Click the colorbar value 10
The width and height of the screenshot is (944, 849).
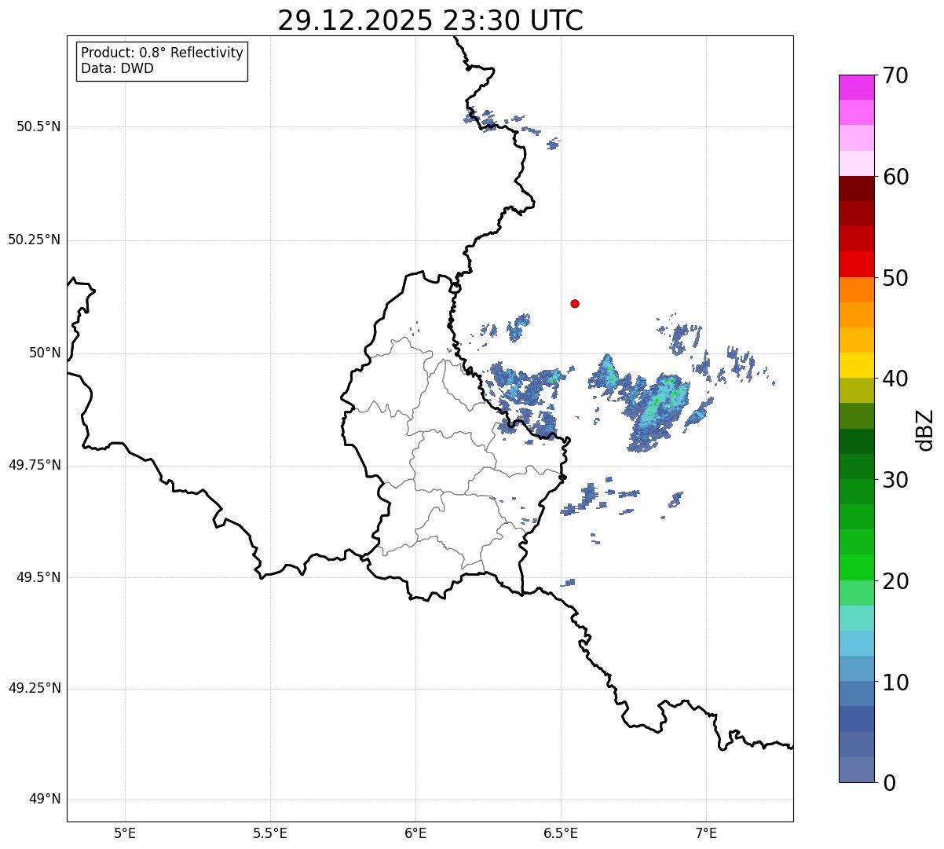tap(895, 682)
